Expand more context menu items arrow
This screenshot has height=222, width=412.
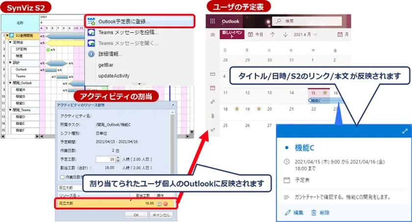(139, 84)
